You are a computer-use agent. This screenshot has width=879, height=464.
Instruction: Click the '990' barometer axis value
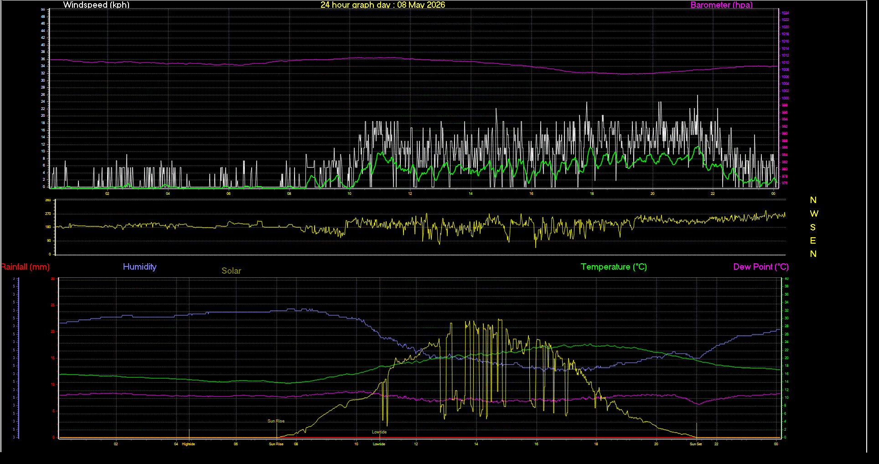click(x=785, y=134)
